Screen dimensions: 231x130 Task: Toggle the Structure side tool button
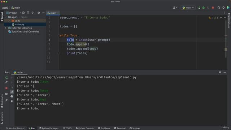(2, 118)
